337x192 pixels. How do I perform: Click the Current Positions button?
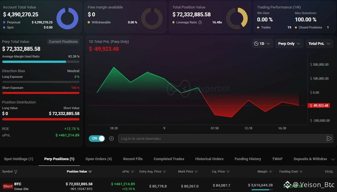coord(63,41)
